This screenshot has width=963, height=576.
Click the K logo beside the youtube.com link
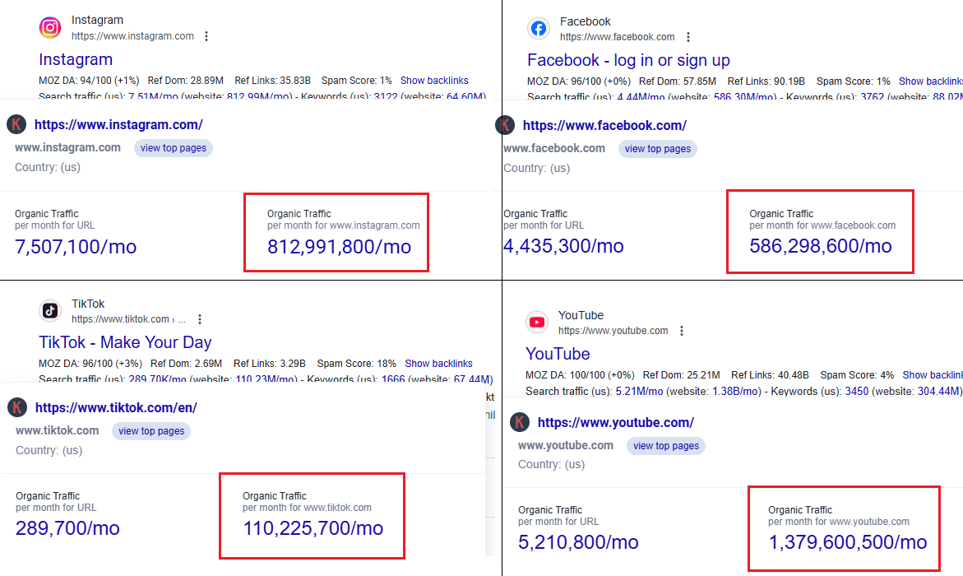[520, 422]
